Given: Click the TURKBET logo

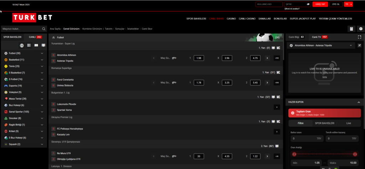Looking at the screenshot, I should (x=32, y=17).
